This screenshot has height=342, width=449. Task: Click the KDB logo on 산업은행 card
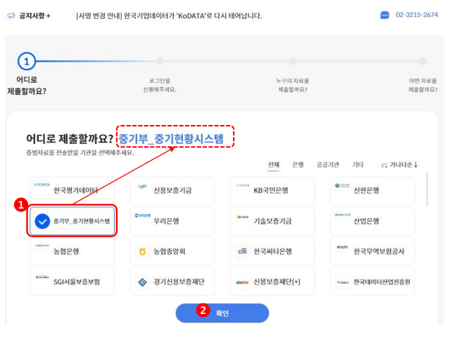[x=343, y=215]
